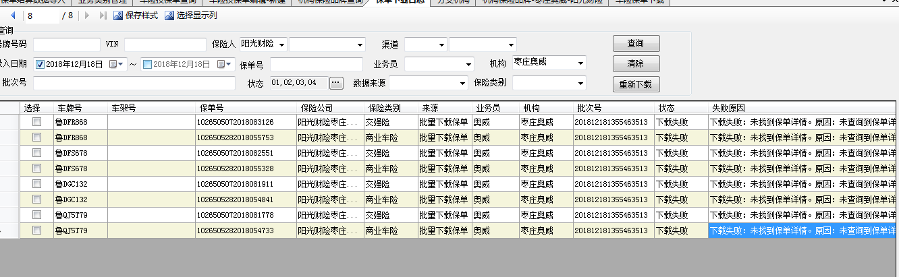Jump to the last page icon

point(103,15)
